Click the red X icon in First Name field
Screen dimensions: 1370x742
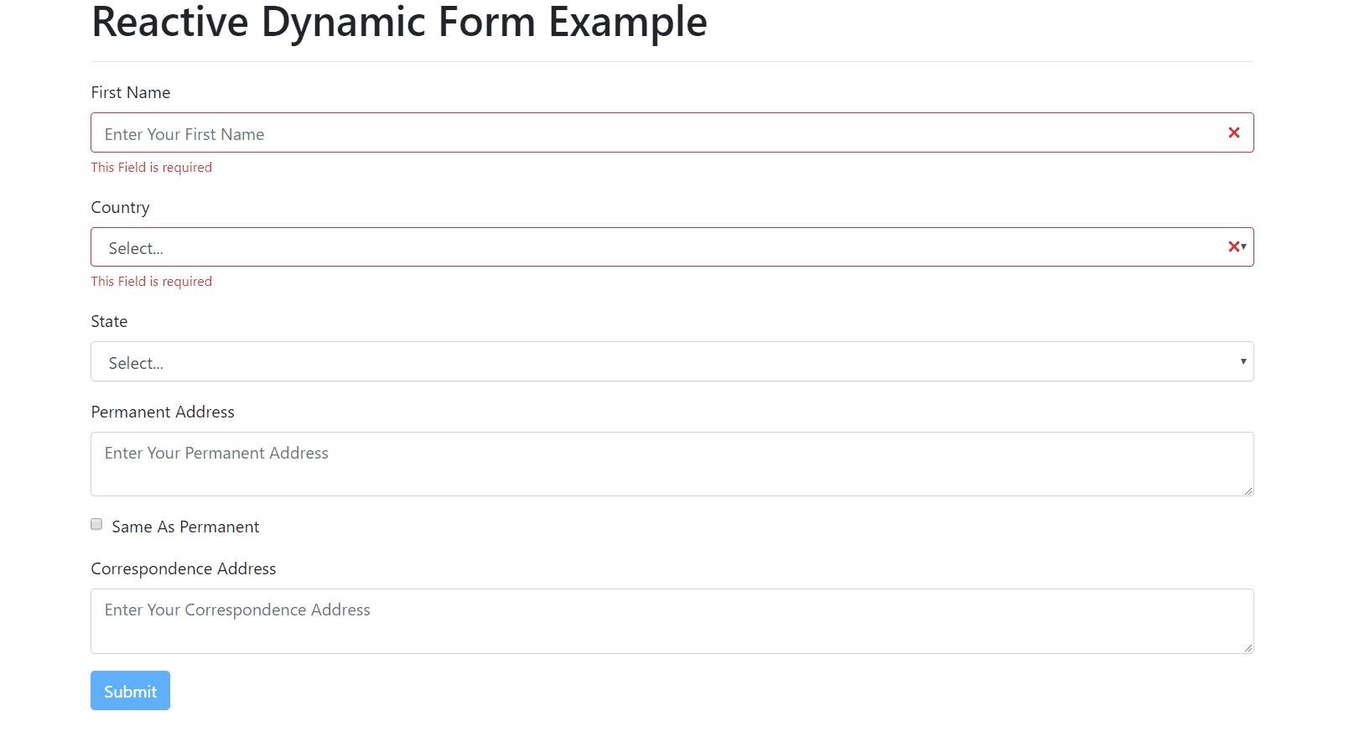coord(1234,132)
